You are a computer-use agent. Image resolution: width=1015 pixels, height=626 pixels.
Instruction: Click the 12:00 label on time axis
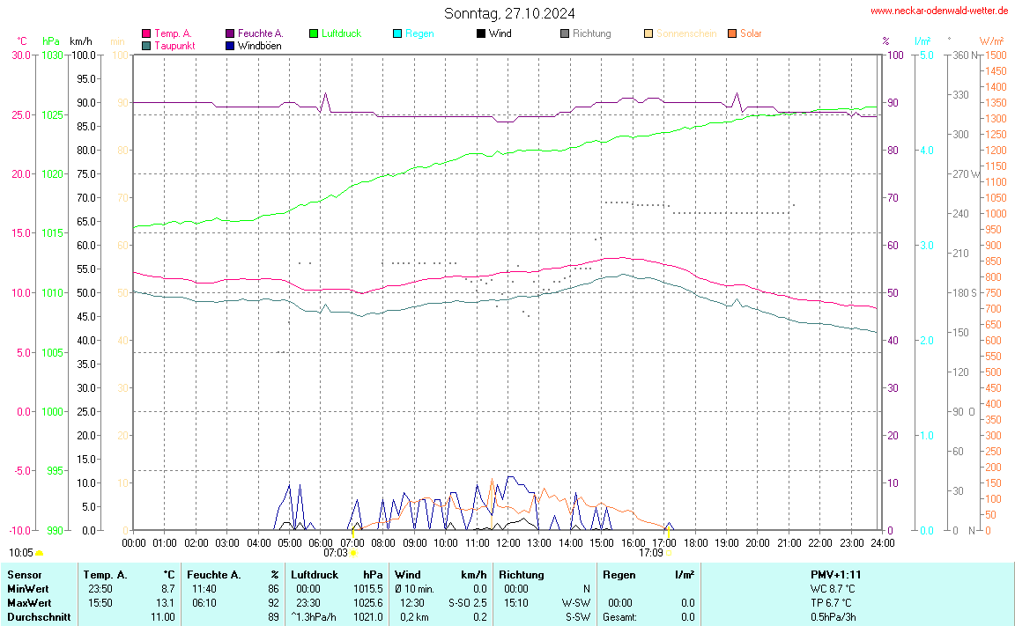(x=507, y=542)
